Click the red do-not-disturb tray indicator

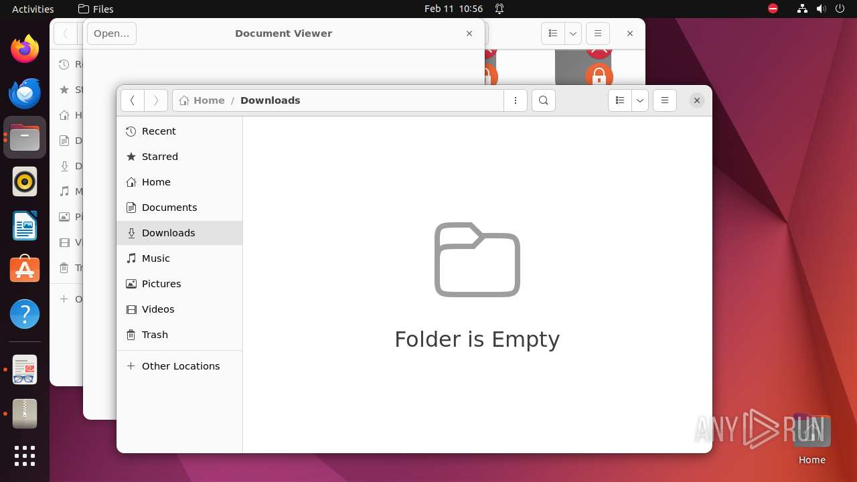click(773, 9)
